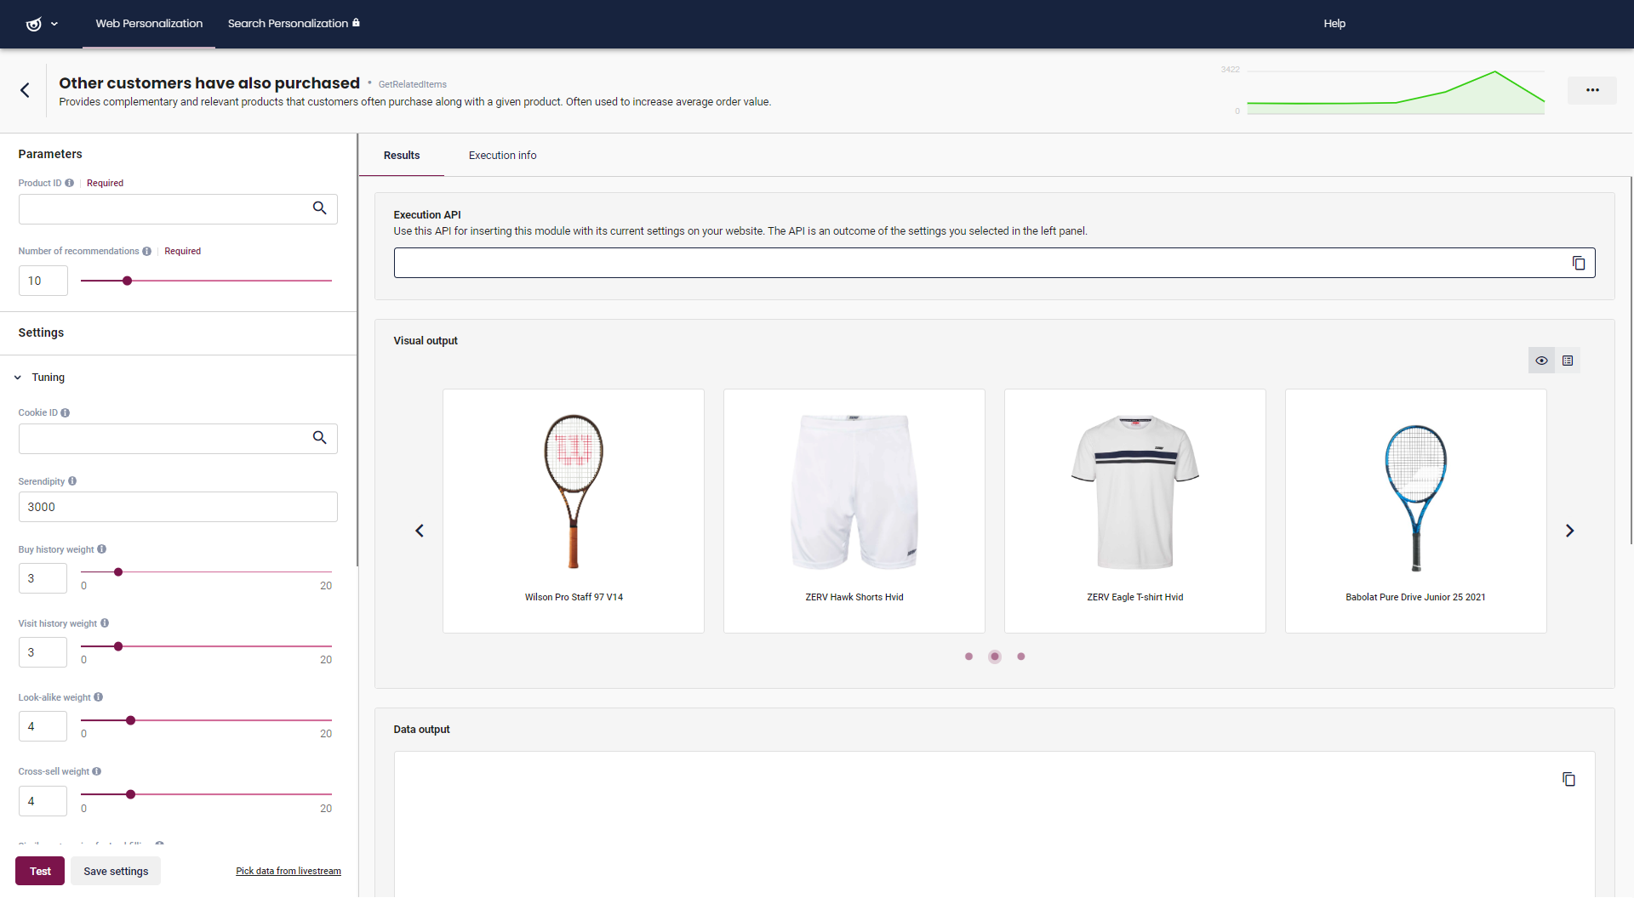Screen dimensions: 1634x898
Task: Switch to Execution info tab
Action: pyautogui.click(x=503, y=156)
